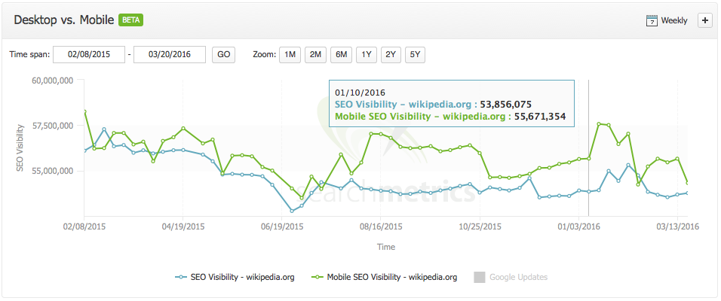The width and height of the screenshot is (721, 301).
Task: Set zoom to 6M
Action: pos(341,54)
